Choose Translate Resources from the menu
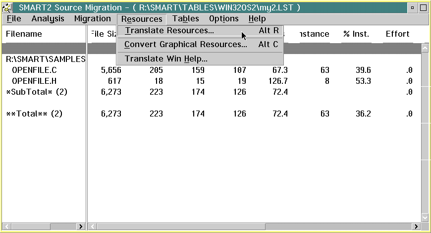 (x=169, y=31)
